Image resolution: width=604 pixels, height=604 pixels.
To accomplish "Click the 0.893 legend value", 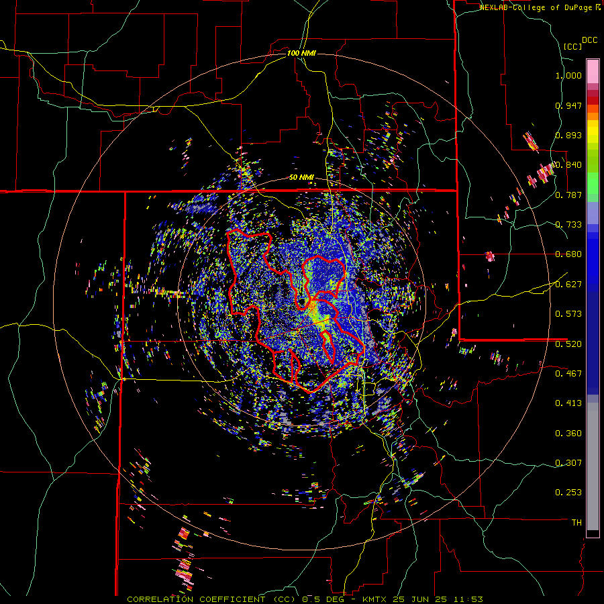I will point(568,135).
